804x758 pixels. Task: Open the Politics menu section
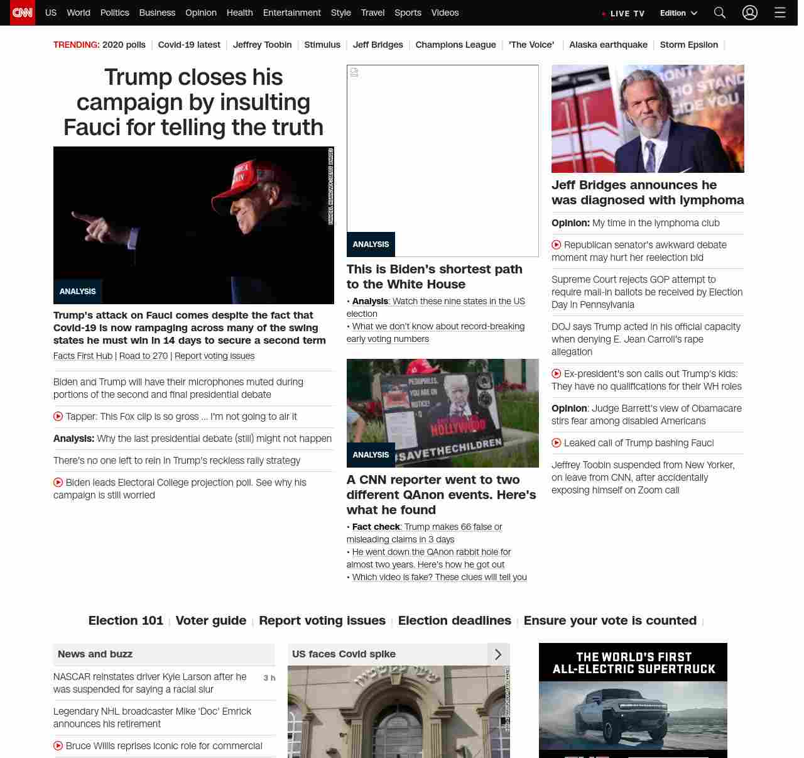click(114, 13)
